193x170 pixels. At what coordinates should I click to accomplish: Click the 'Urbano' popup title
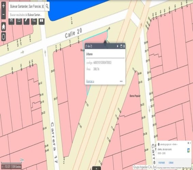click(x=90, y=54)
